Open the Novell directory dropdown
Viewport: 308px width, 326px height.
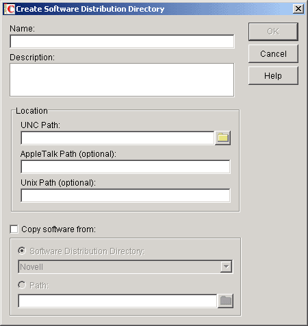[226, 266]
